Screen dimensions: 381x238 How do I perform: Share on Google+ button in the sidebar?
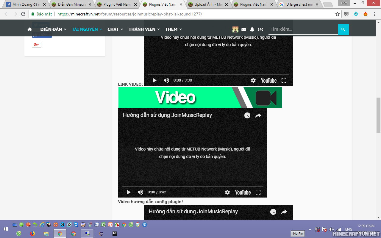click(x=37, y=45)
